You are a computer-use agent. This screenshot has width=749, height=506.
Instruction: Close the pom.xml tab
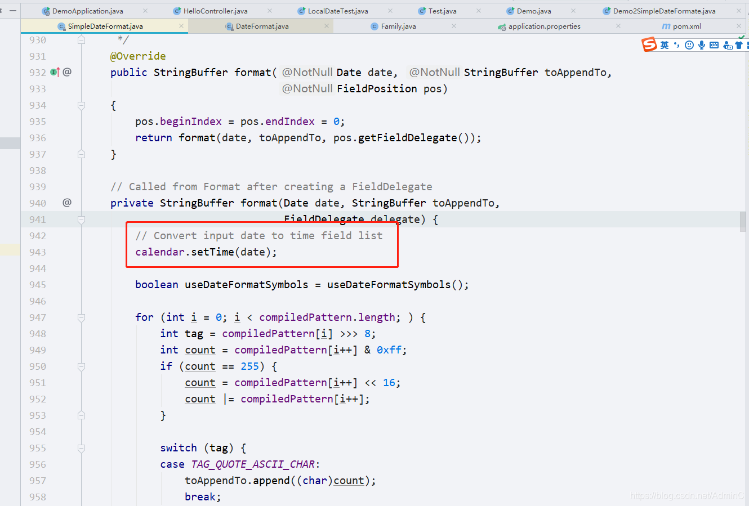click(739, 26)
